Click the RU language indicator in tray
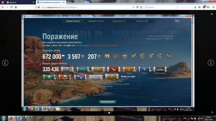The height and width of the screenshot is (121, 216). 185,118
